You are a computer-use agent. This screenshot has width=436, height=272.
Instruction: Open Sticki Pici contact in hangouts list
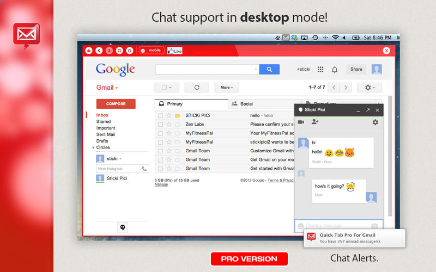point(117,178)
